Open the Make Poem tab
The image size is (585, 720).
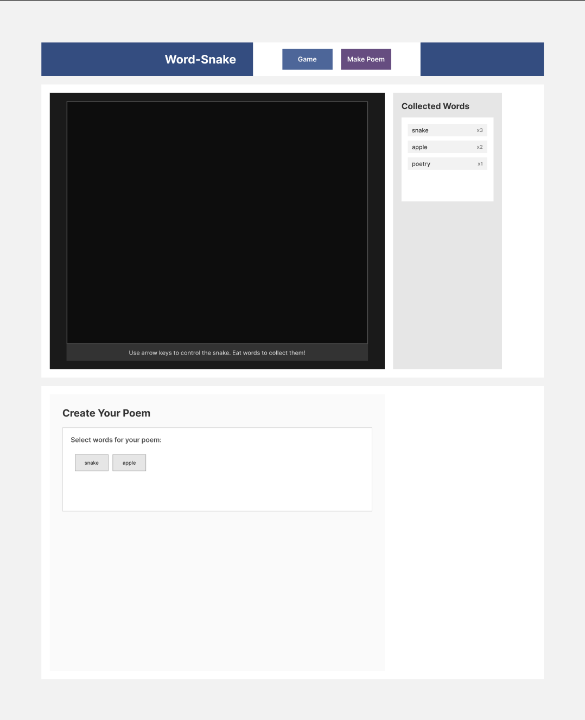point(366,59)
